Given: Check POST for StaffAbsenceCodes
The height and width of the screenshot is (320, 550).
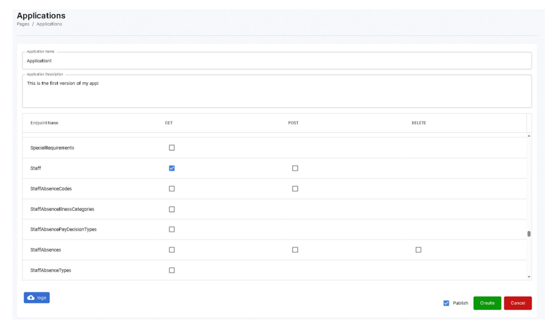Looking at the screenshot, I should point(295,188).
